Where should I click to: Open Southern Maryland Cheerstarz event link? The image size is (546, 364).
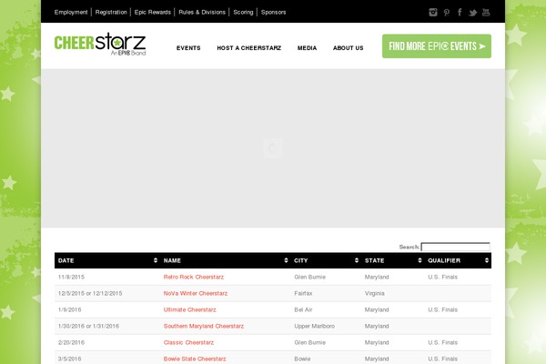(x=204, y=326)
